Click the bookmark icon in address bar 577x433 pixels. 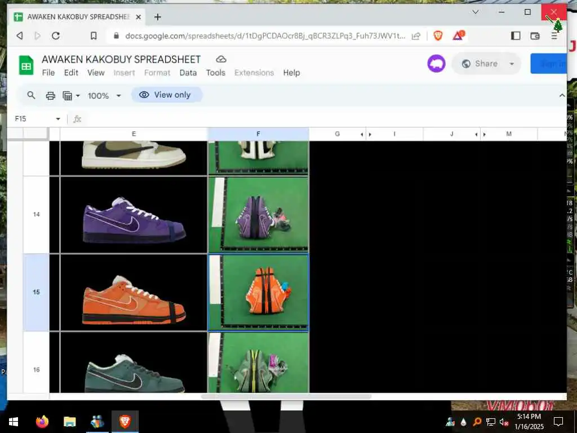(x=94, y=36)
